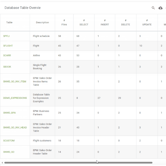Click the SELECT value 34 for SNWD_BPA
Image resolution: width=166 pixels, height=166 pixels.
click(x=78, y=113)
